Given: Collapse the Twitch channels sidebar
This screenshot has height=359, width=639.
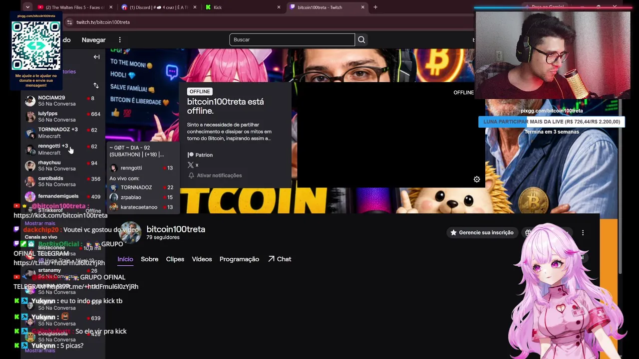Looking at the screenshot, I should point(96,57).
